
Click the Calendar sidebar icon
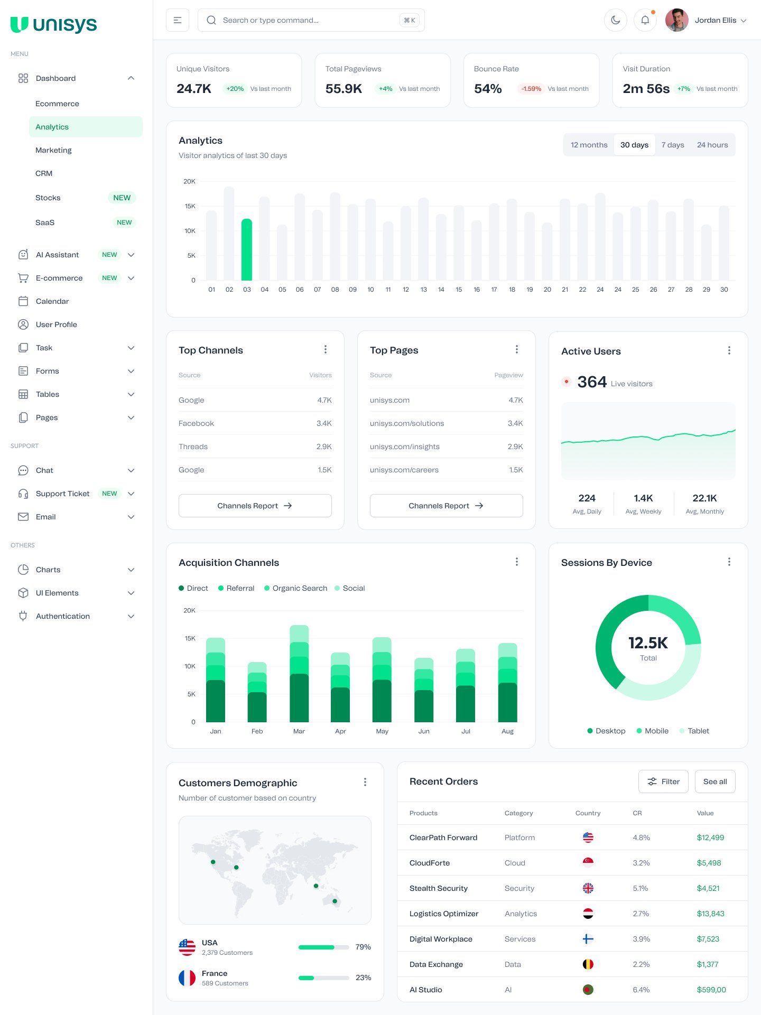click(23, 301)
